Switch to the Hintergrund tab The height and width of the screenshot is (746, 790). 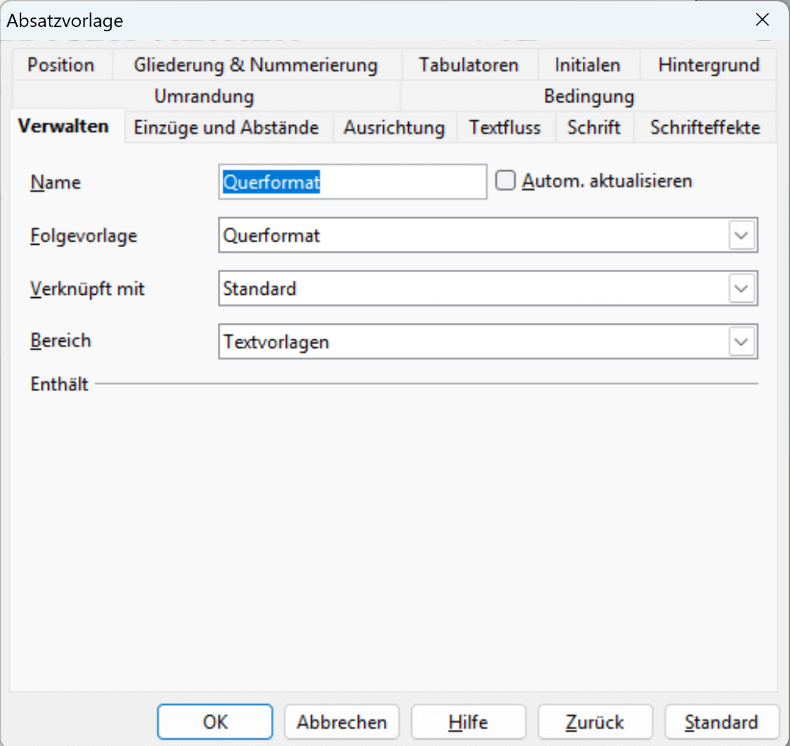pyautogui.click(x=708, y=64)
